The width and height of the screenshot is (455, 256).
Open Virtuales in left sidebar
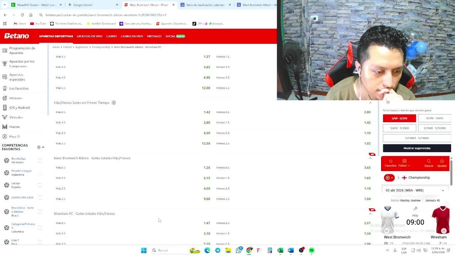click(16, 117)
